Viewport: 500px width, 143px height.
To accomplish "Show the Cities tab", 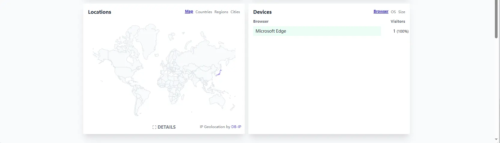I will (x=235, y=12).
